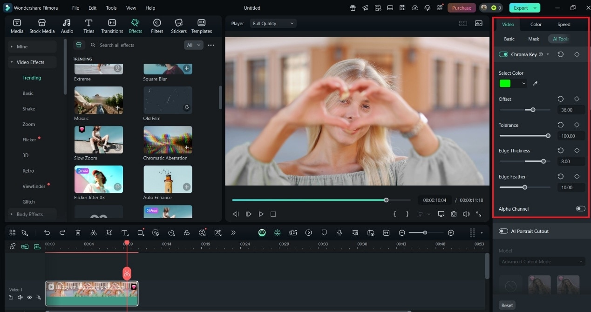
Task: Select the Retro effects category
Action: click(28, 171)
